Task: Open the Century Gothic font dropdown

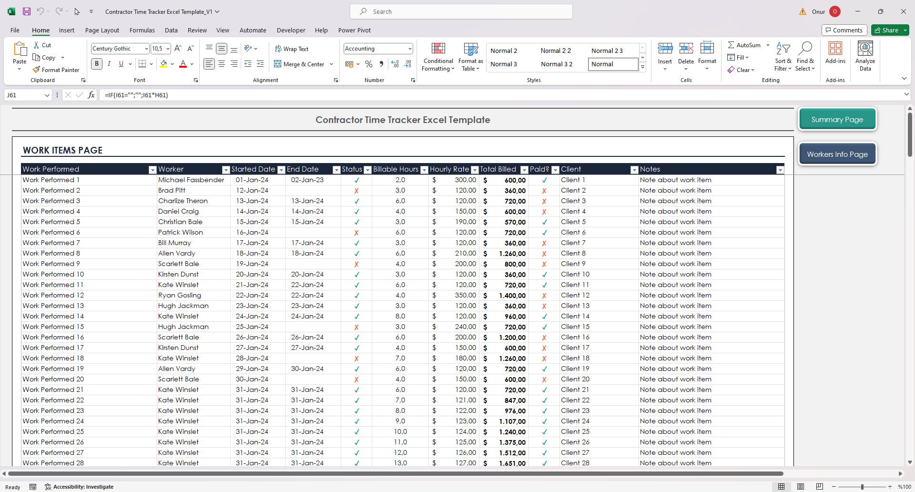Action: [x=146, y=48]
